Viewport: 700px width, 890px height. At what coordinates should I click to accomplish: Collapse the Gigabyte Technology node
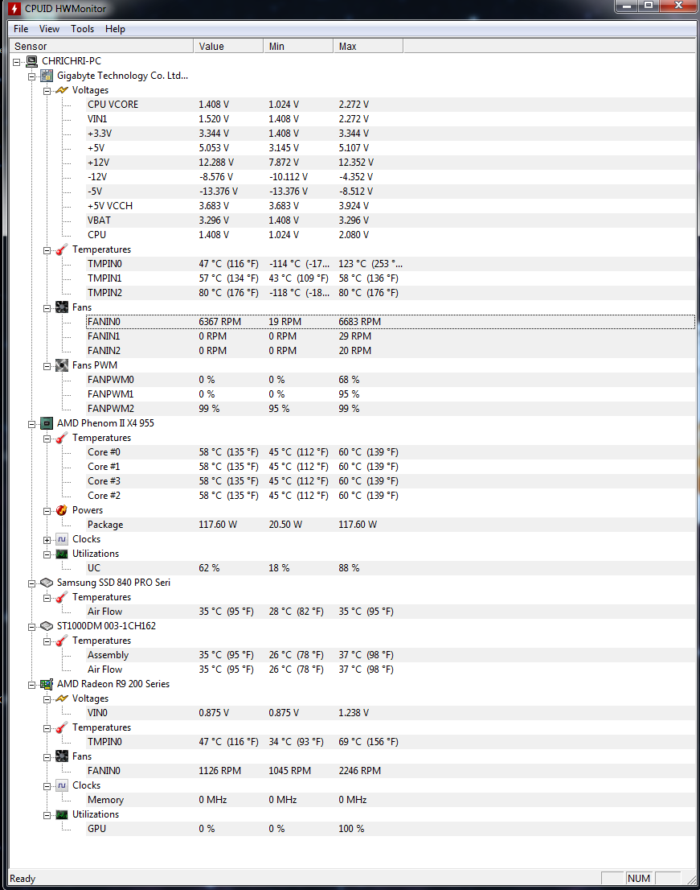[31, 76]
